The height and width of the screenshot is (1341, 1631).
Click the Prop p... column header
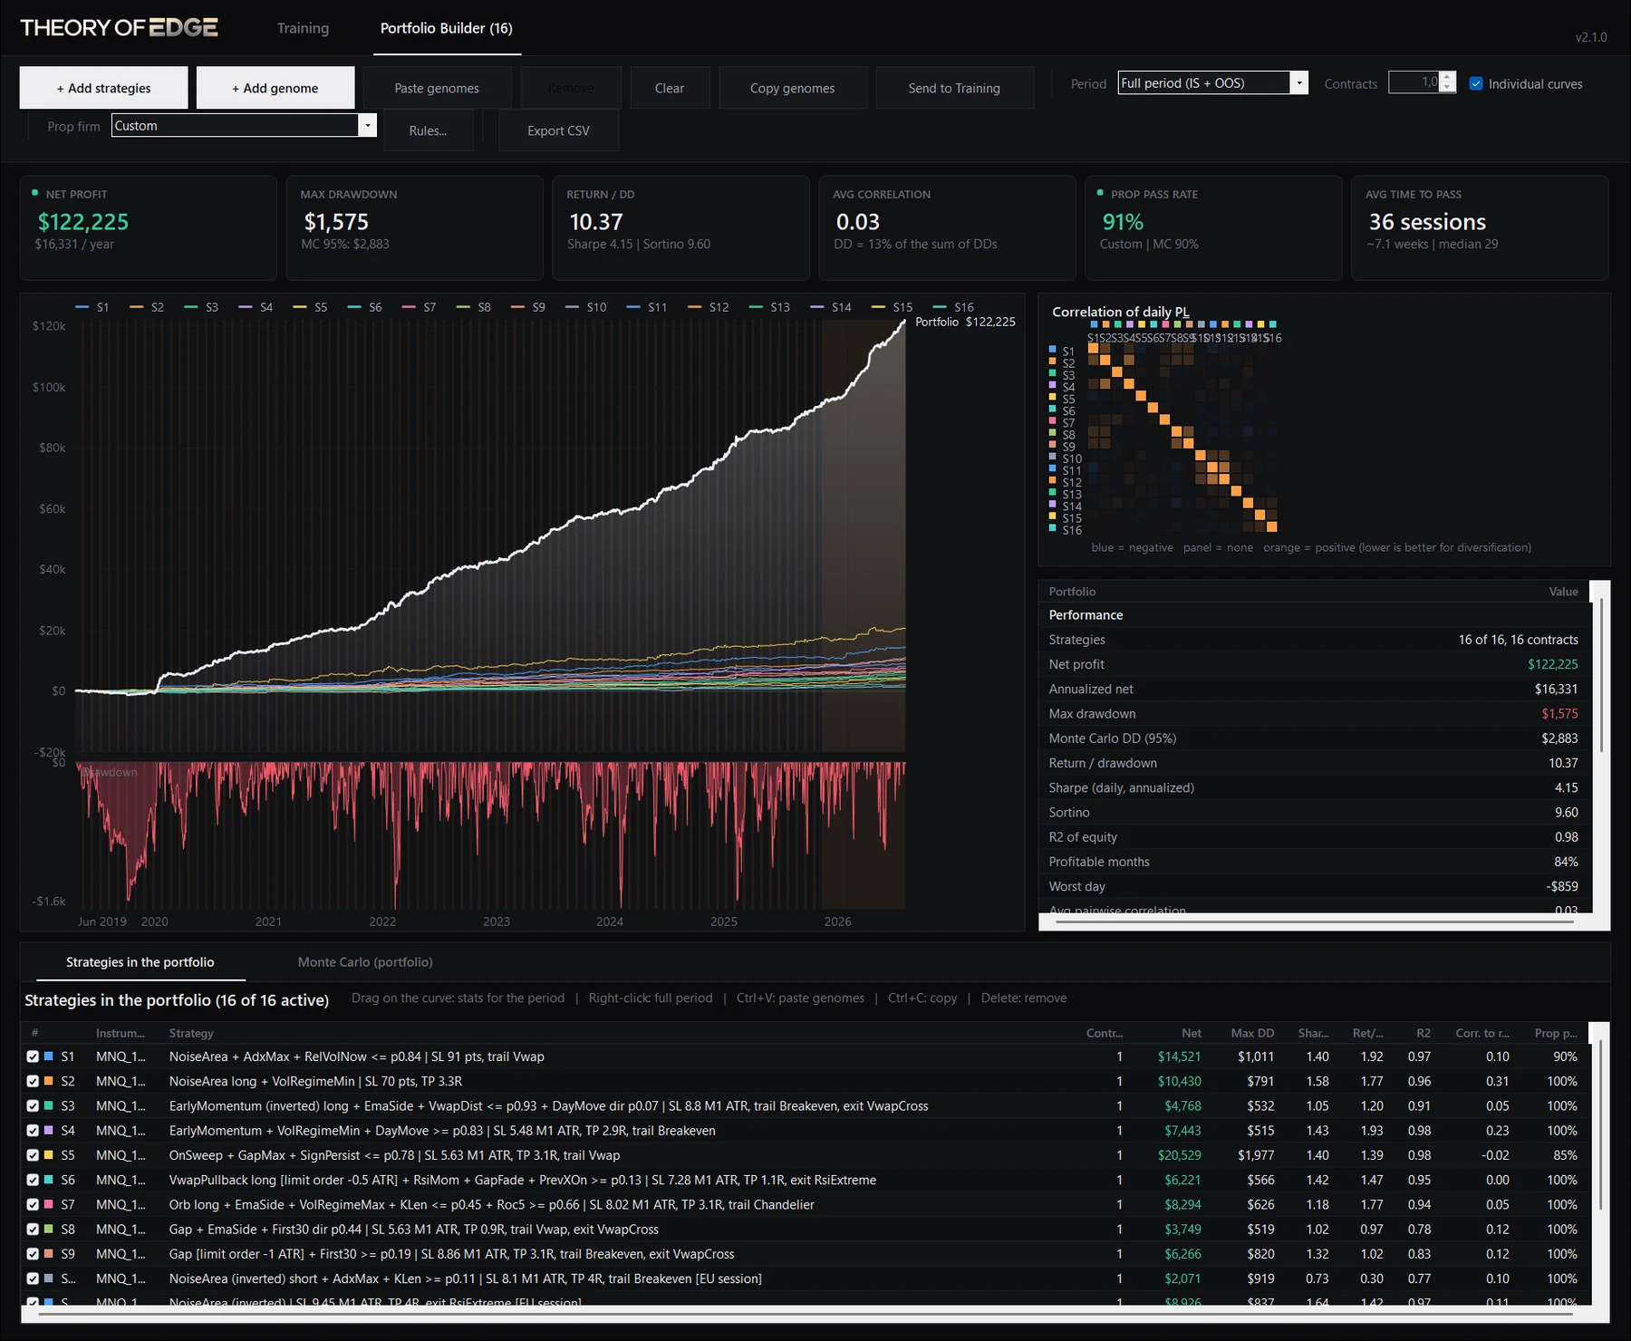coord(1556,1033)
